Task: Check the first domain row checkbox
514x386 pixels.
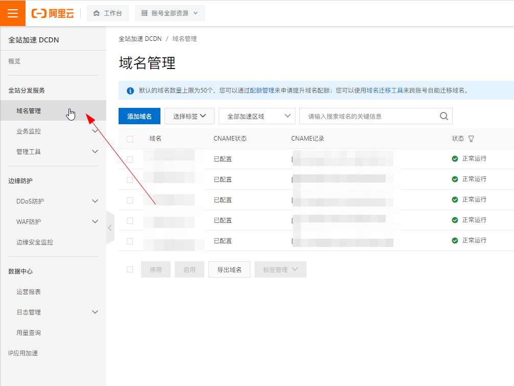Action: pyautogui.click(x=130, y=160)
